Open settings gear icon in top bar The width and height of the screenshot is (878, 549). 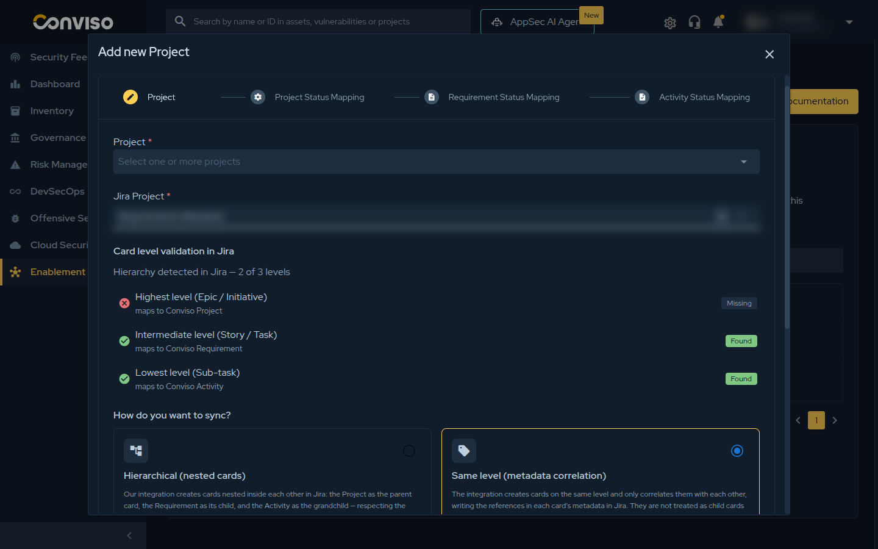[670, 23]
